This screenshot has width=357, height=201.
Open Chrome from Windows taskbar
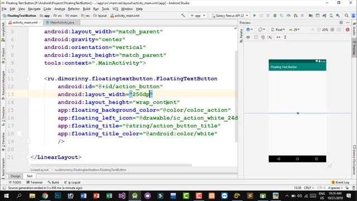(x=45, y=196)
